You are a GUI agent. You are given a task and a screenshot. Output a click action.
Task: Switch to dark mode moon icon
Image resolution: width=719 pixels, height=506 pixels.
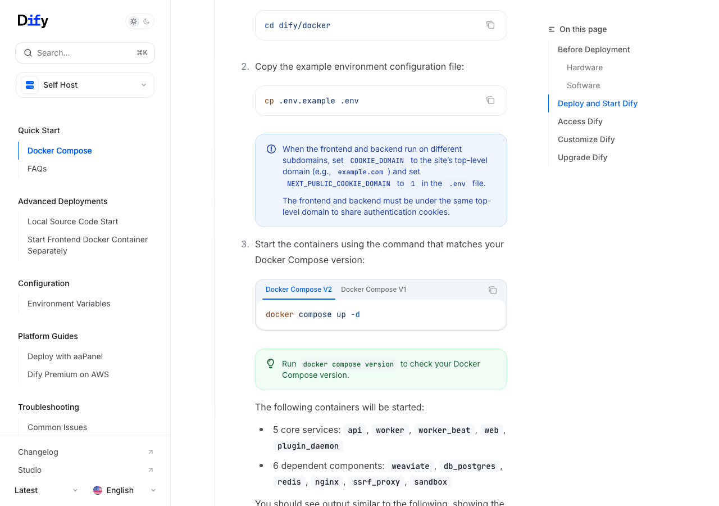147,21
